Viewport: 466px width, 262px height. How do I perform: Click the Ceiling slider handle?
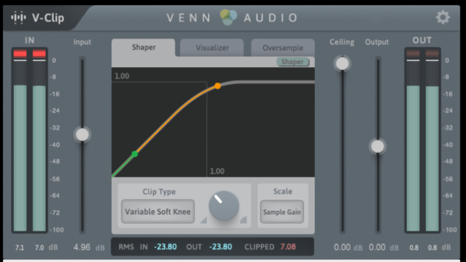[342, 63]
